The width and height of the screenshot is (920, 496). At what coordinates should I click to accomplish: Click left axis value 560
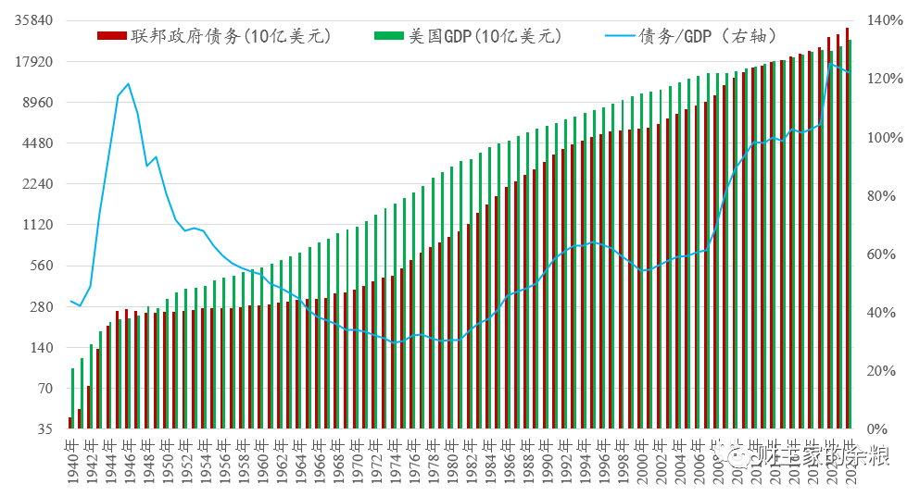[x=41, y=266]
